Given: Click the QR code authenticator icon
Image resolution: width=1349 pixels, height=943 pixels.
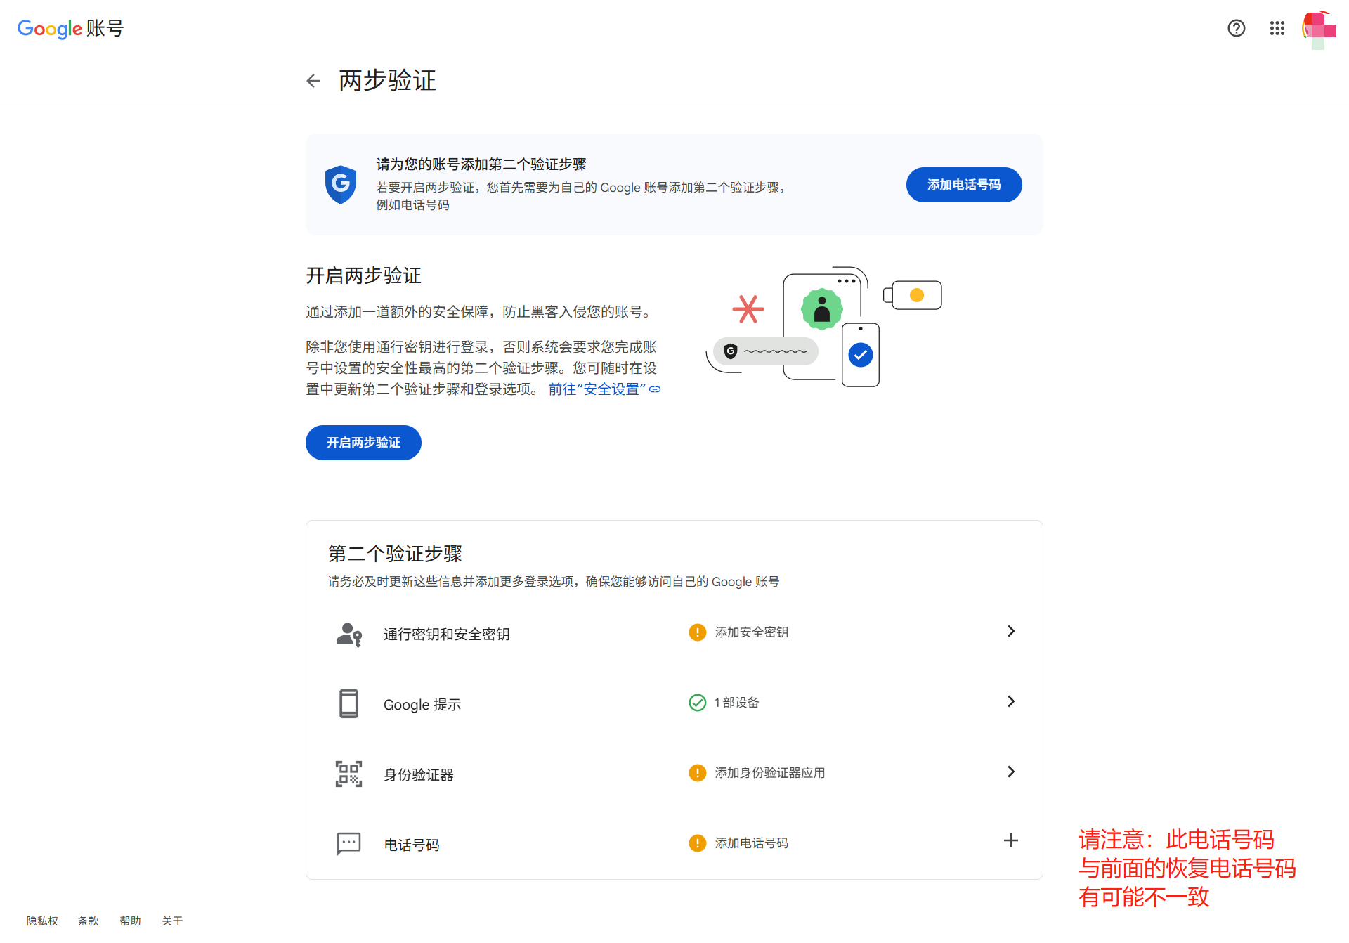Looking at the screenshot, I should coord(348,774).
